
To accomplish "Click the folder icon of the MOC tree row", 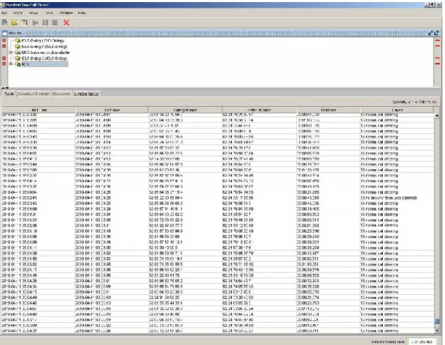I will [x=17, y=52].
